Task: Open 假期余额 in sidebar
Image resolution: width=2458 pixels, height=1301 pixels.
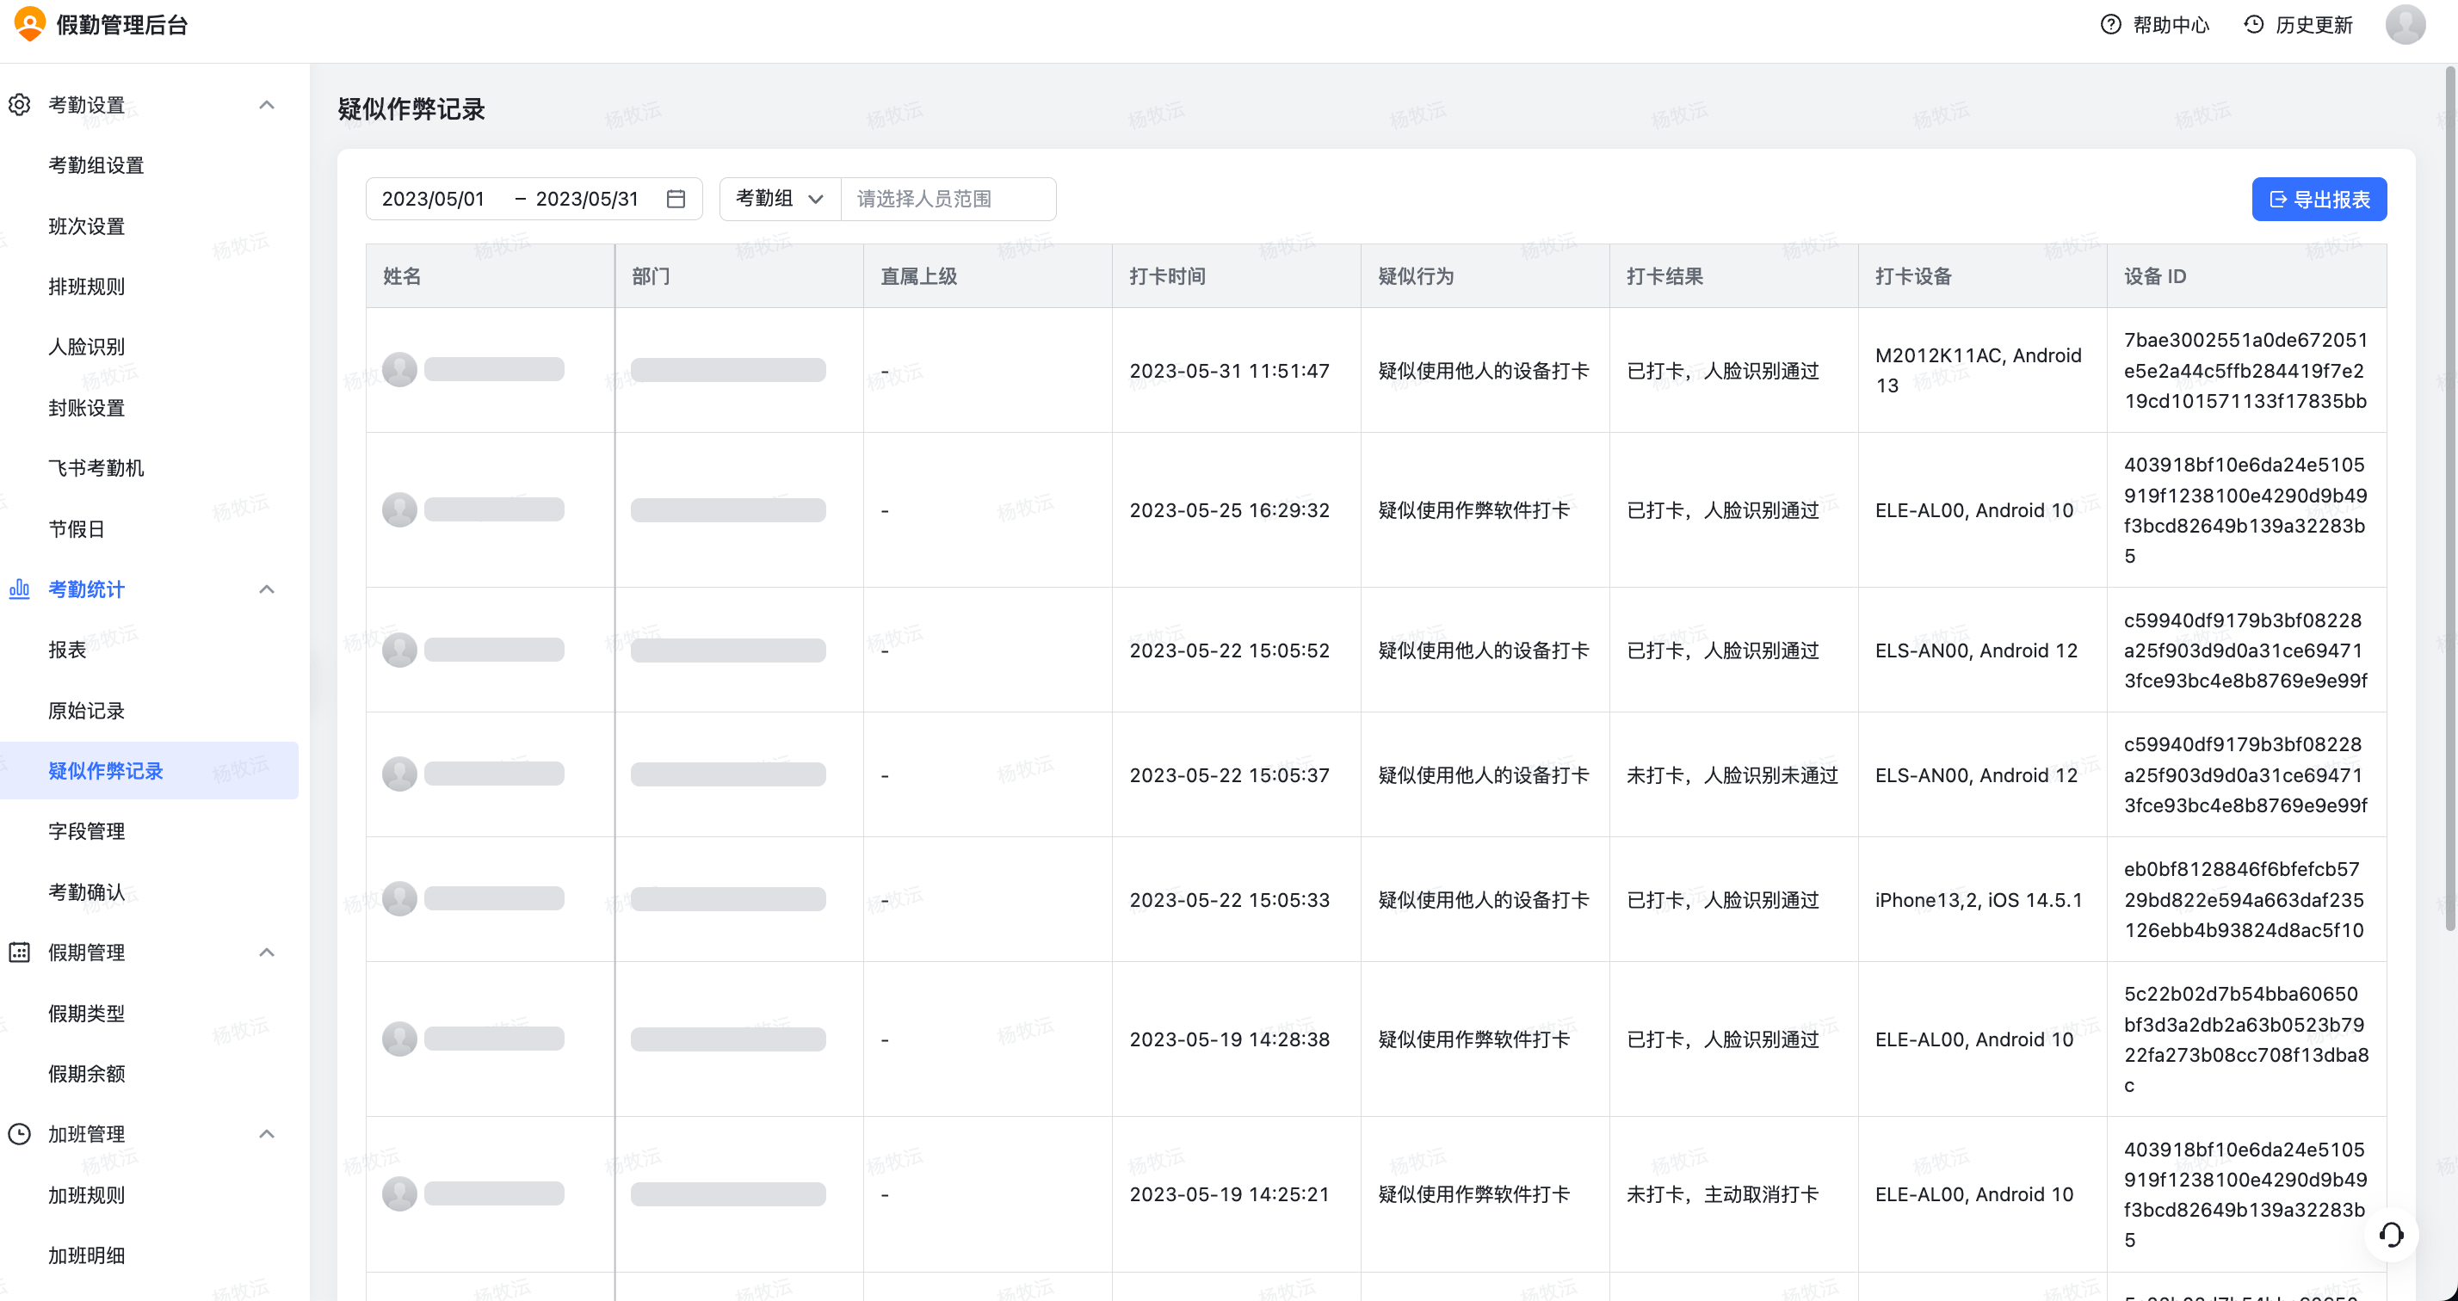Action: pyautogui.click(x=87, y=1074)
